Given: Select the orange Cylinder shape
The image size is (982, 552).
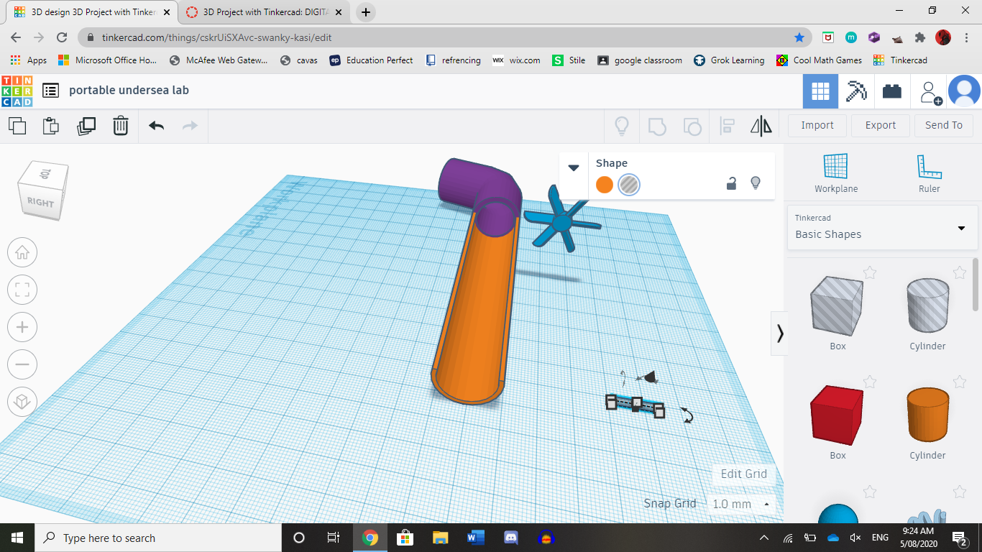Looking at the screenshot, I should [x=927, y=415].
